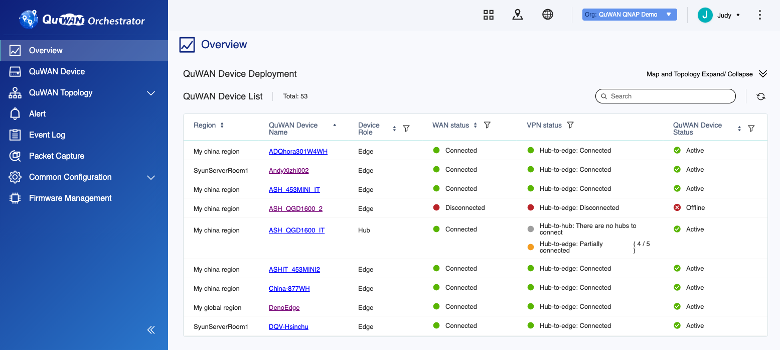
Task: Expand the Common Configuration submenu chevron
Action: click(x=151, y=177)
